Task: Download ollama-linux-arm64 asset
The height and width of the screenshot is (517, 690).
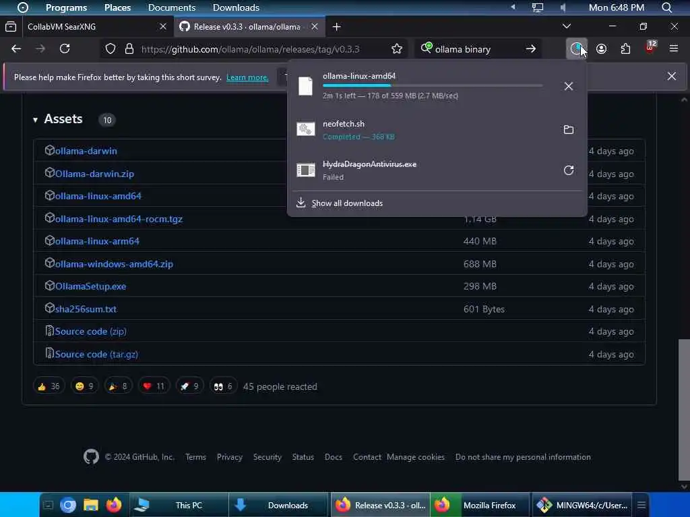Action: click(x=97, y=242)
